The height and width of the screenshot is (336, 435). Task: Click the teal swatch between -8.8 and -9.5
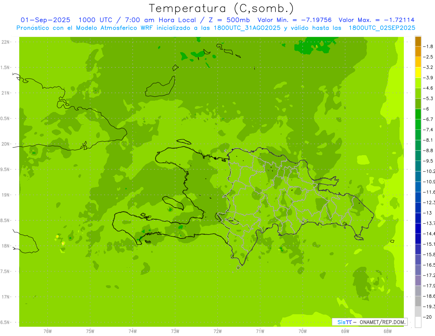tap(418, 156)
